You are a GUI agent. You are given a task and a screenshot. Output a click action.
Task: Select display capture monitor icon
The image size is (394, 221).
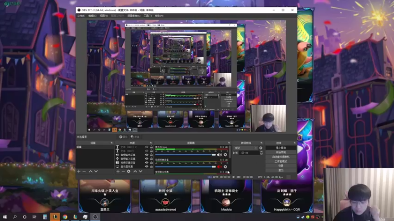117,166
